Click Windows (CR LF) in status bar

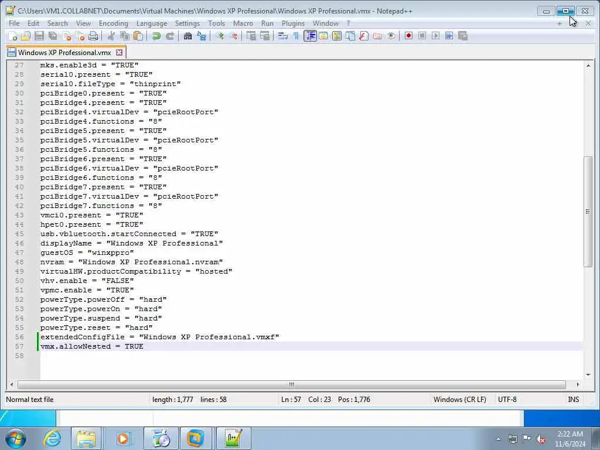click(x=459, y=400)
